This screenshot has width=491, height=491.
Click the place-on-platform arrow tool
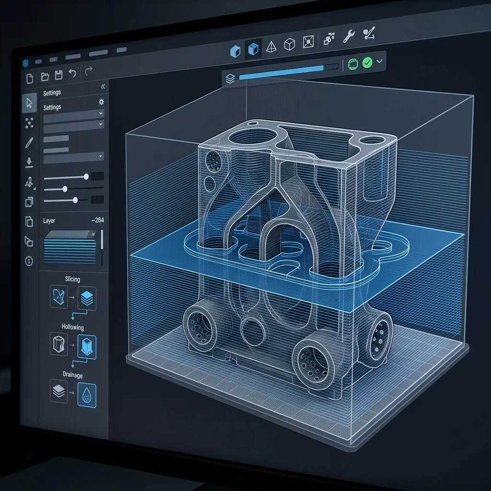pyautogui.click(x=29, y=162)
